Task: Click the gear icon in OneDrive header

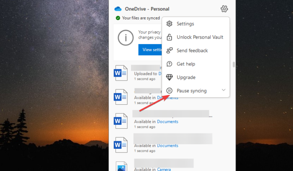Action: [224, 9]
